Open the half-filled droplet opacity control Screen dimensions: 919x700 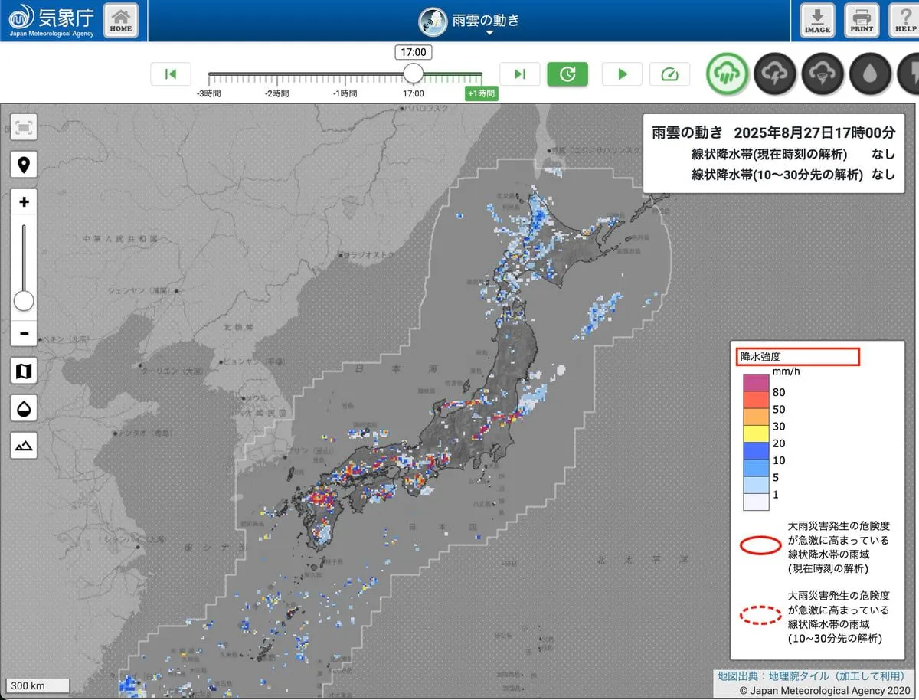click(x=24, y=408)
